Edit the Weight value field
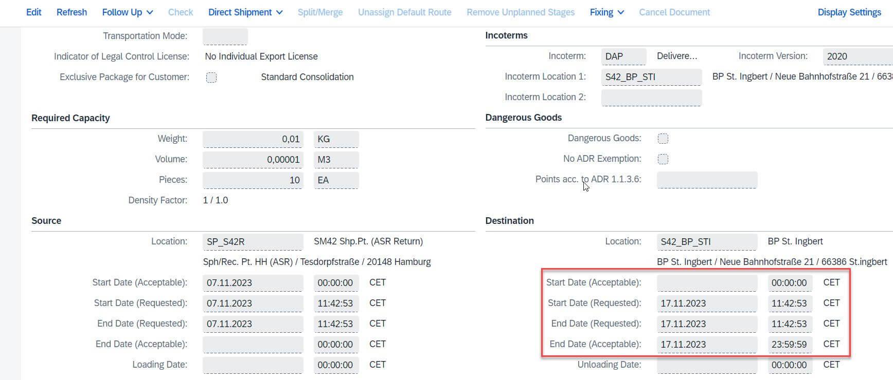This screenshot has height=380, width=893. (x=253, y=138)
